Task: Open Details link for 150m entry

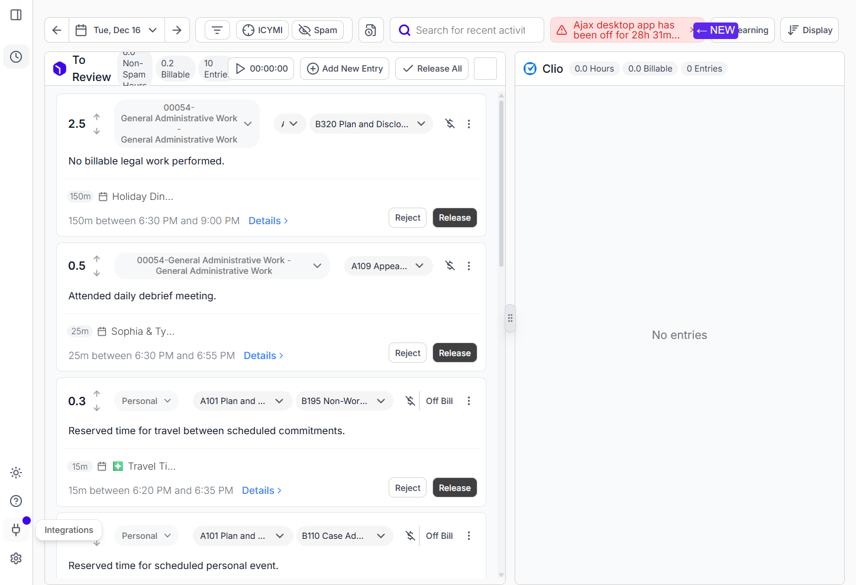Action: tap(268, 221)
